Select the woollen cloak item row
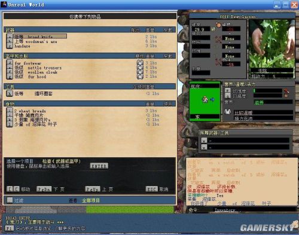This screenshot has width=299, height=235. tap(36, 72)
